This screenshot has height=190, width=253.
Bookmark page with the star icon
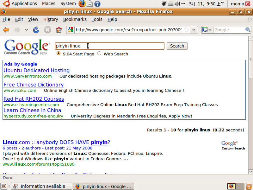[x=186, y=30]
